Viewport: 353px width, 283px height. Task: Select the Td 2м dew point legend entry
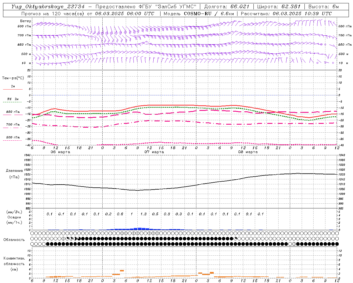pos(13,99)
